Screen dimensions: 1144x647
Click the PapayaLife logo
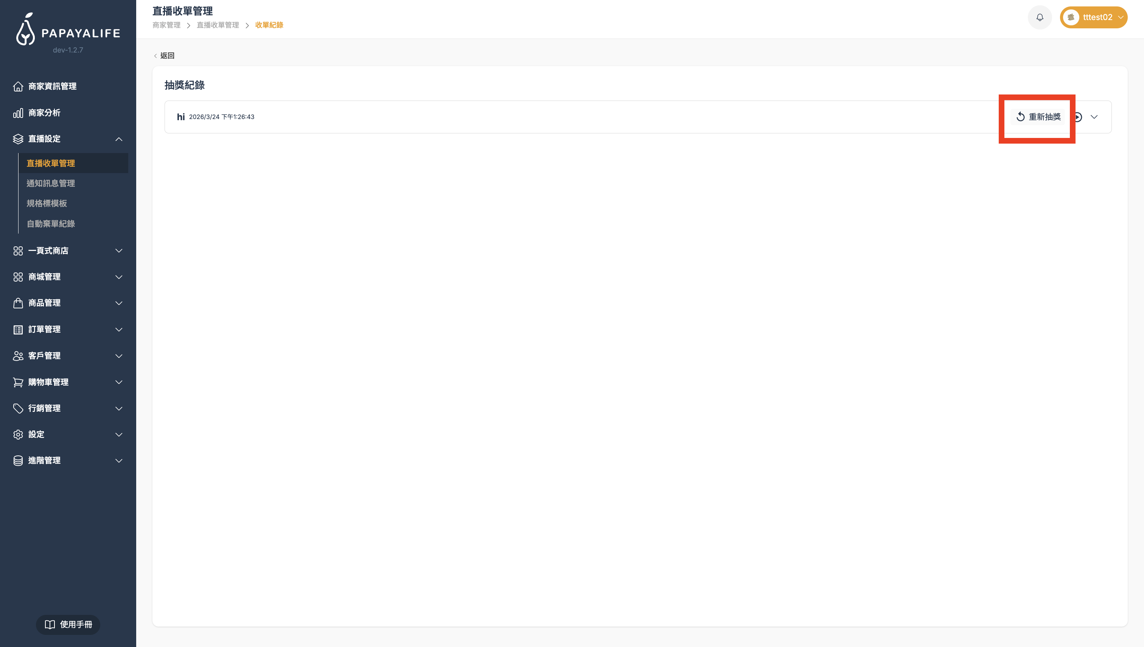pyautogui.click(x=68, y=30)
